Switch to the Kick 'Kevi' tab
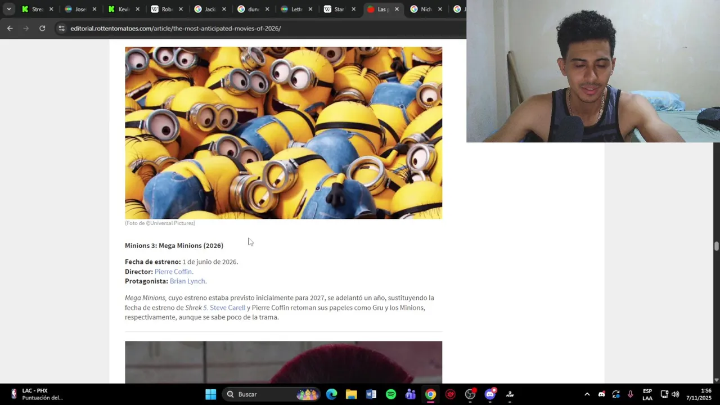Screen dimensions: 720x405 [x=123, y=9]
